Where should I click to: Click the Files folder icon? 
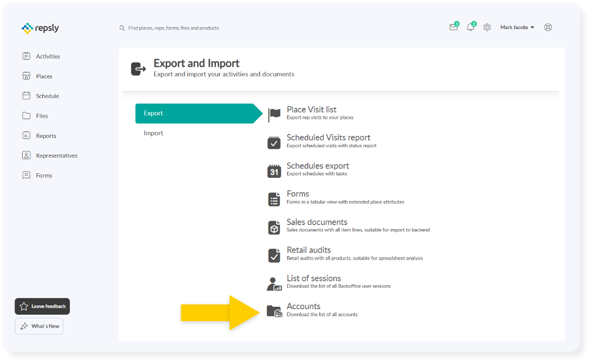pyautogui.click(x=27, y=116)
